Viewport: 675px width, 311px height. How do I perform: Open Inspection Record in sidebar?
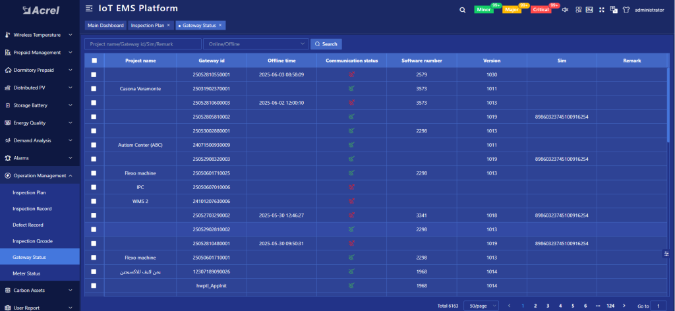[32, 209]
